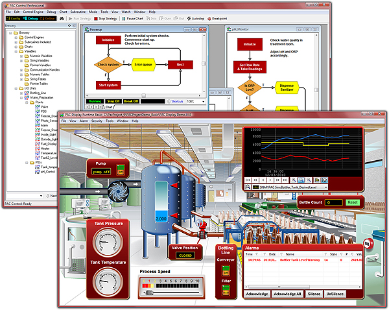Open the Control Engine menu in PAC Control

point(33,12)
